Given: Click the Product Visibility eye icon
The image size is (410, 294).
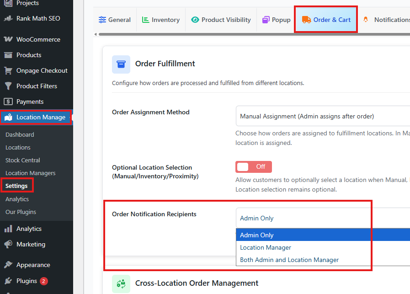Looking at the screenshot, I should coord(195,20).
